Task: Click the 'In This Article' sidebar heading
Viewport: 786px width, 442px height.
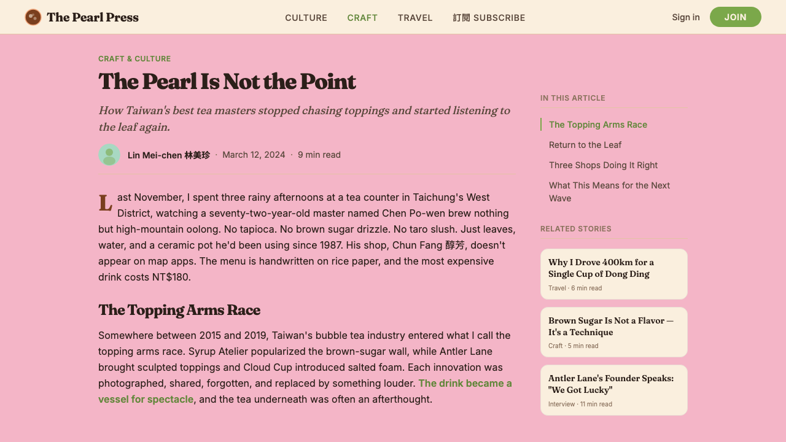Action: 573,98
